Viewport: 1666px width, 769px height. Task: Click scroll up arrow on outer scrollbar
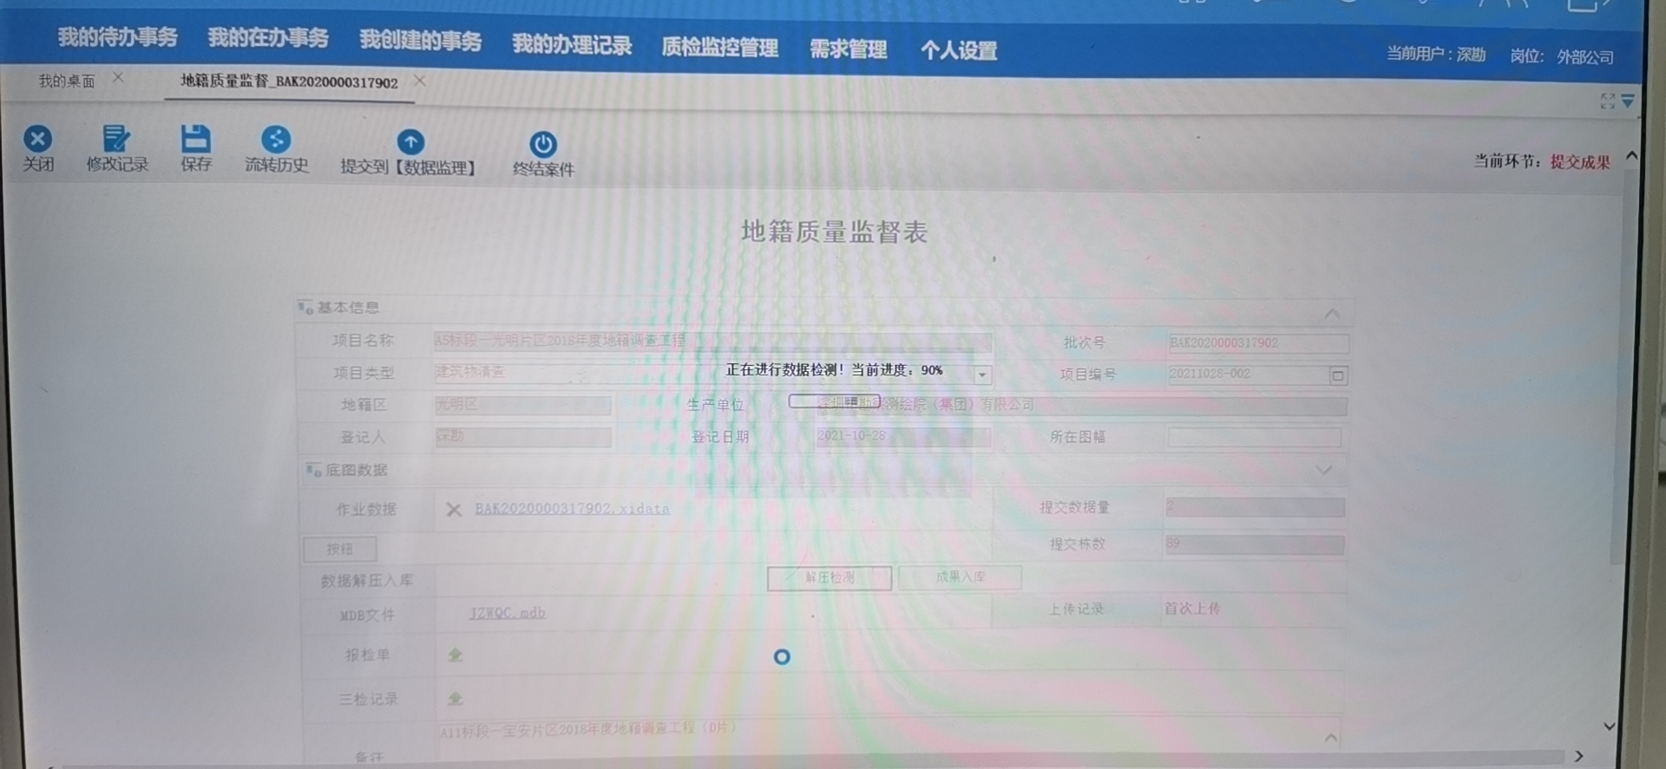coord(1631,156)
